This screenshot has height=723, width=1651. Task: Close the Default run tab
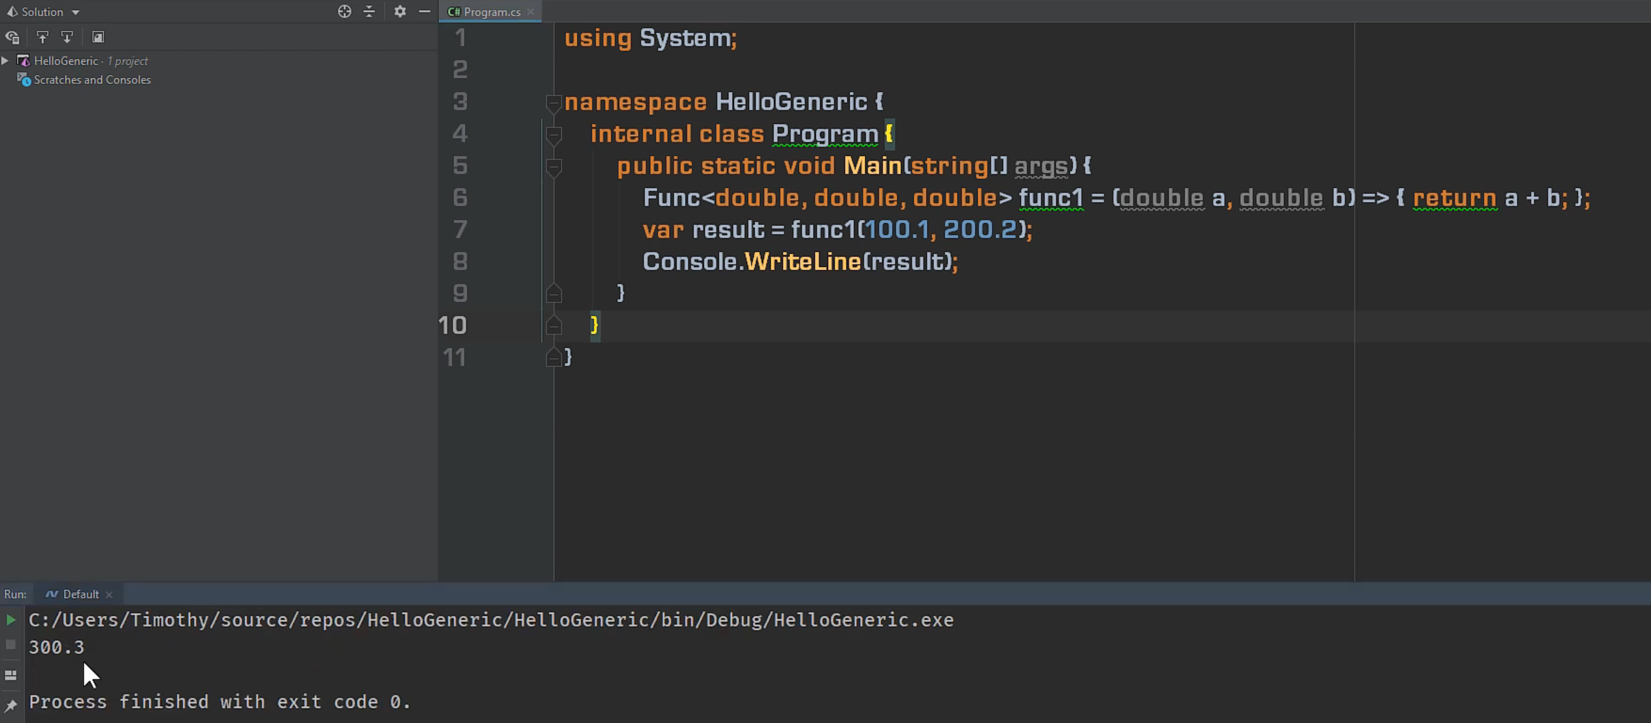tap(109, 595)
